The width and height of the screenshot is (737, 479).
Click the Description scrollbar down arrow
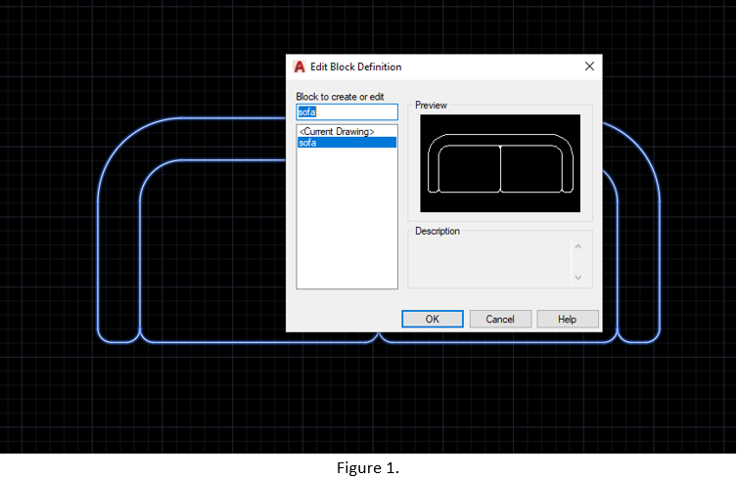click(x=577, y=278)
